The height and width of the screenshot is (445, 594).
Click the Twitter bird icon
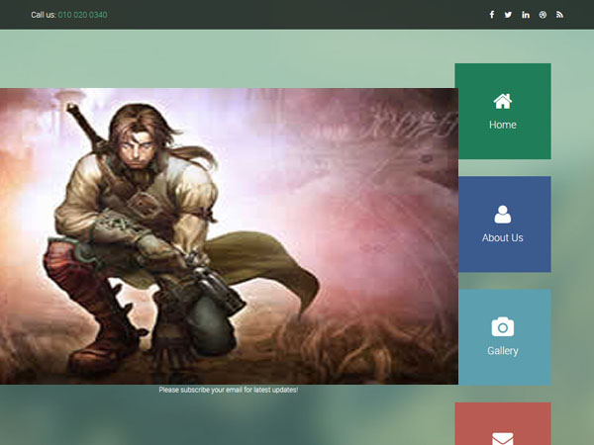[508, 15]
